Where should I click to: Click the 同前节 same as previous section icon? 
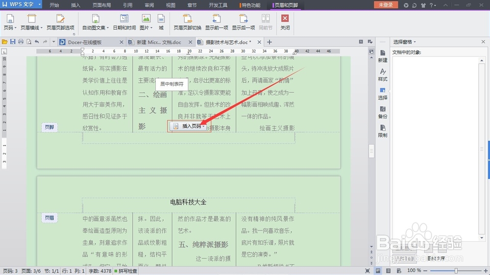pos(265,19)
